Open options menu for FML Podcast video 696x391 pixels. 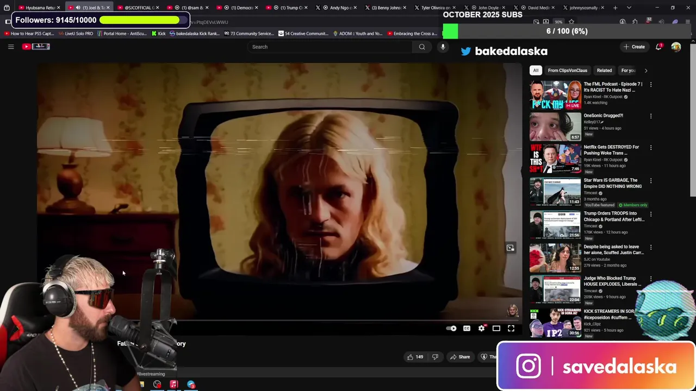(650, 84)
